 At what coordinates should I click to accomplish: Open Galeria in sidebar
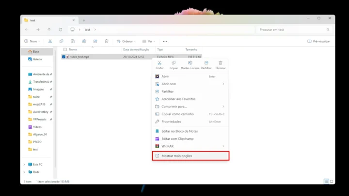click(37, 60)
